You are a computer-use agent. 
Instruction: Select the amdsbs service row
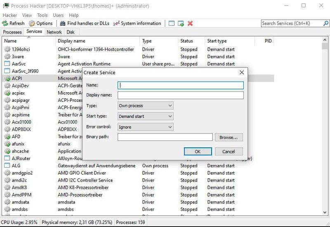(x=138, y=209)
